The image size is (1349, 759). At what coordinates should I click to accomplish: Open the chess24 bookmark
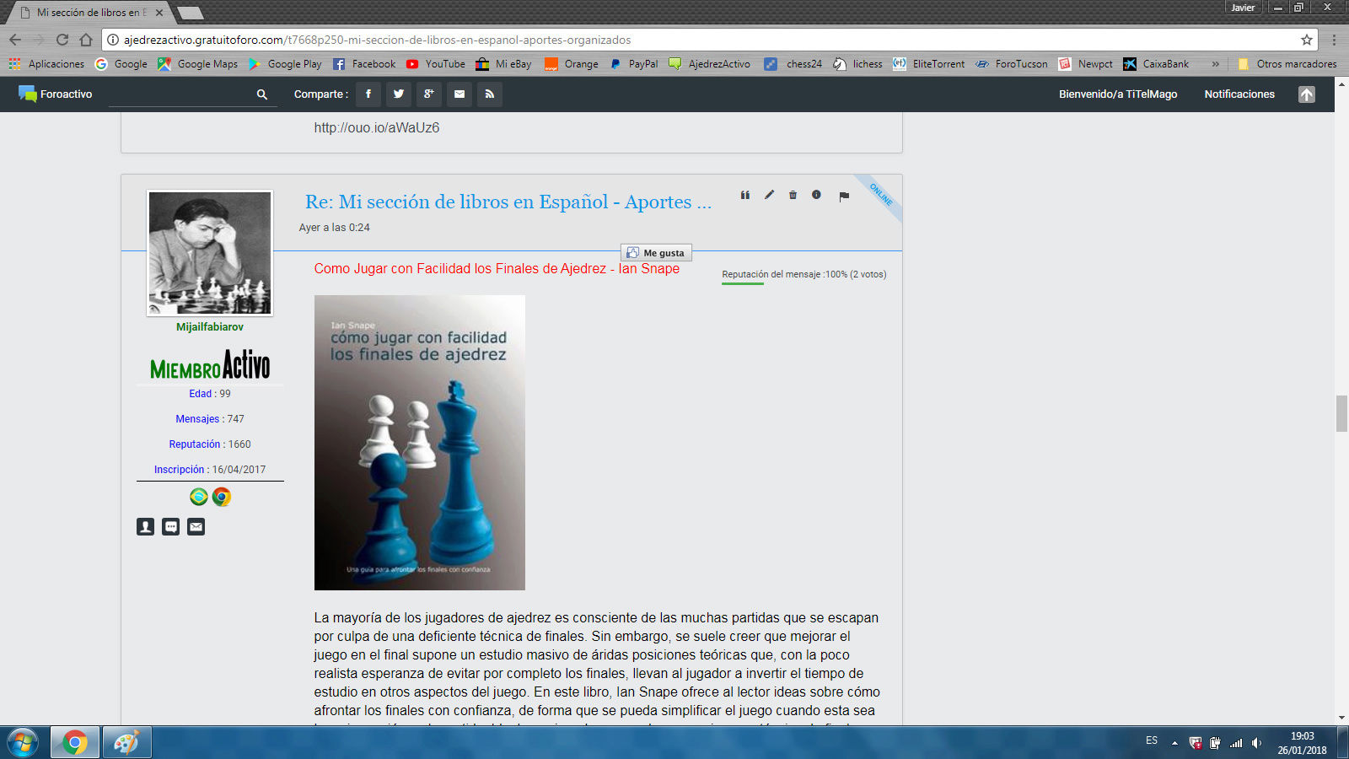[793, 64]
